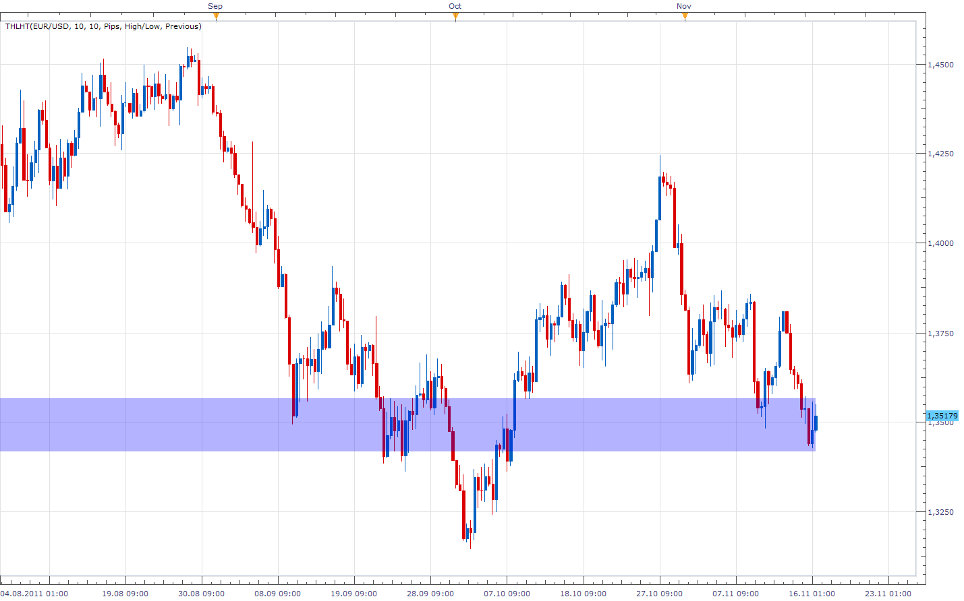Click the Oct label on top axis
The height and width of the screenshot is (601, 964).
[455, 6]
